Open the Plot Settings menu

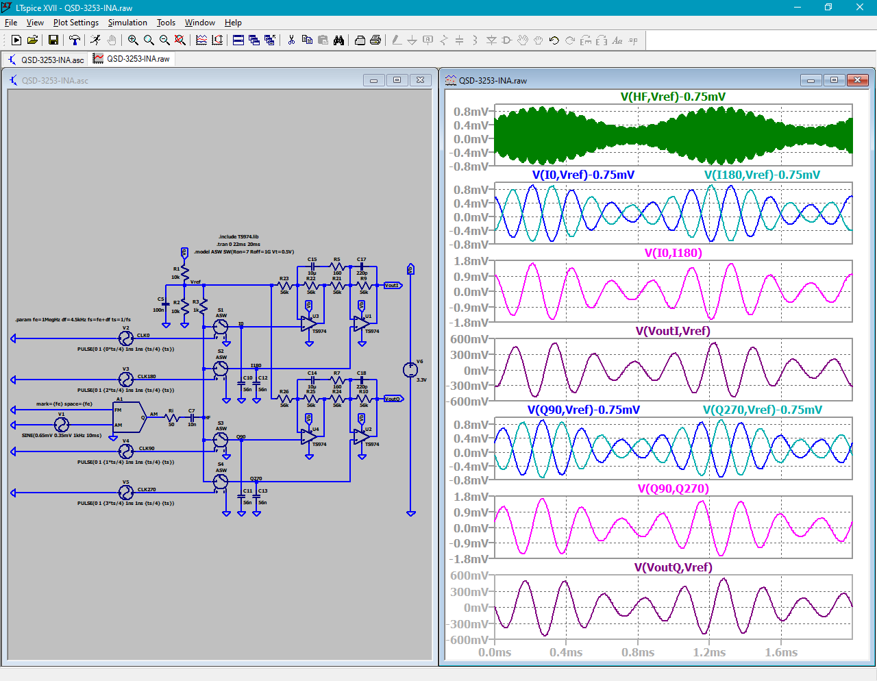point(76,23)
